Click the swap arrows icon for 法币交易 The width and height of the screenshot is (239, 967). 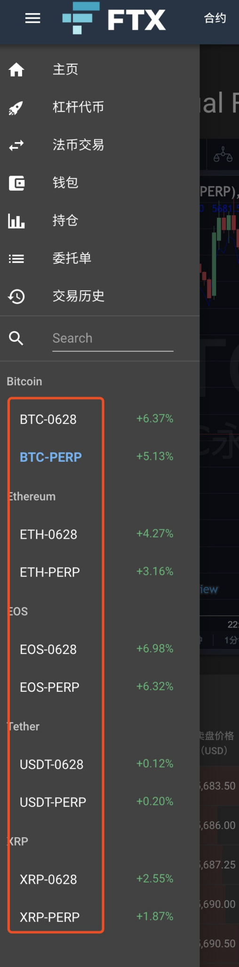(16, 145)
